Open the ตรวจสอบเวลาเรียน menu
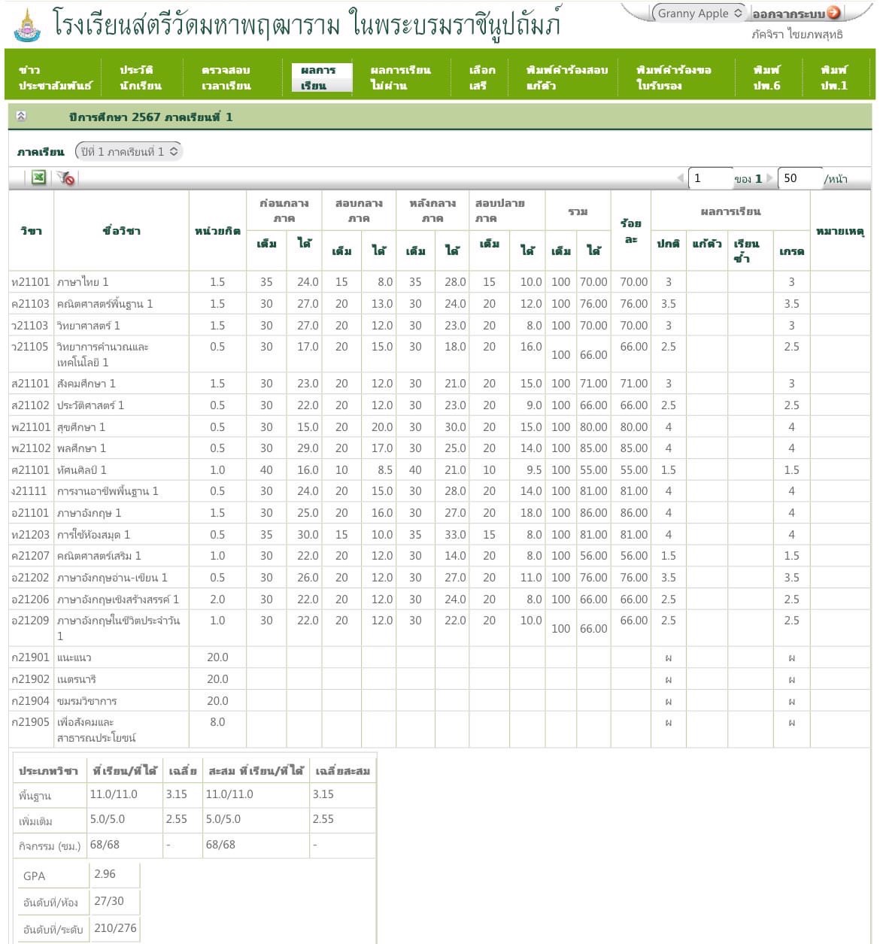880x944 pixels. (226, 77)
